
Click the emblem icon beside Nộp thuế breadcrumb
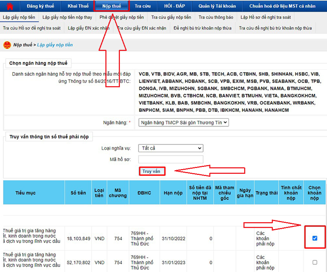point(7,45)
